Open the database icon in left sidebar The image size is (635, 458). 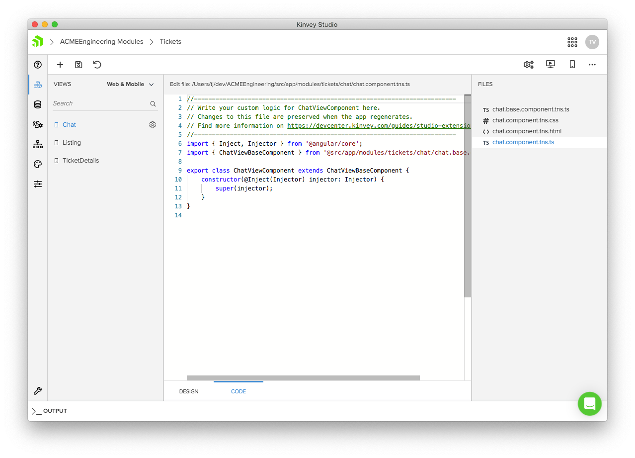[x=38, y=104]
